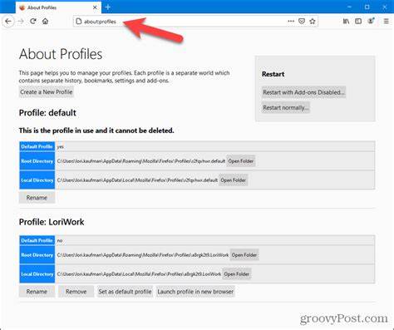Click the default profile Root Directory path
Viewport: 394px width, 330px height.
(141, 161)
